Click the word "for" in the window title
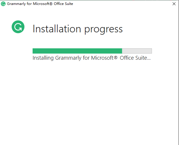The image size is (179, 145). pyautogui.click(x=29, y=4)
